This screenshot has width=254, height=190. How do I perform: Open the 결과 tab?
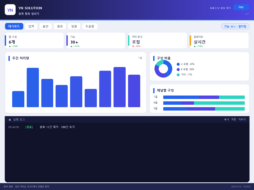60,26
